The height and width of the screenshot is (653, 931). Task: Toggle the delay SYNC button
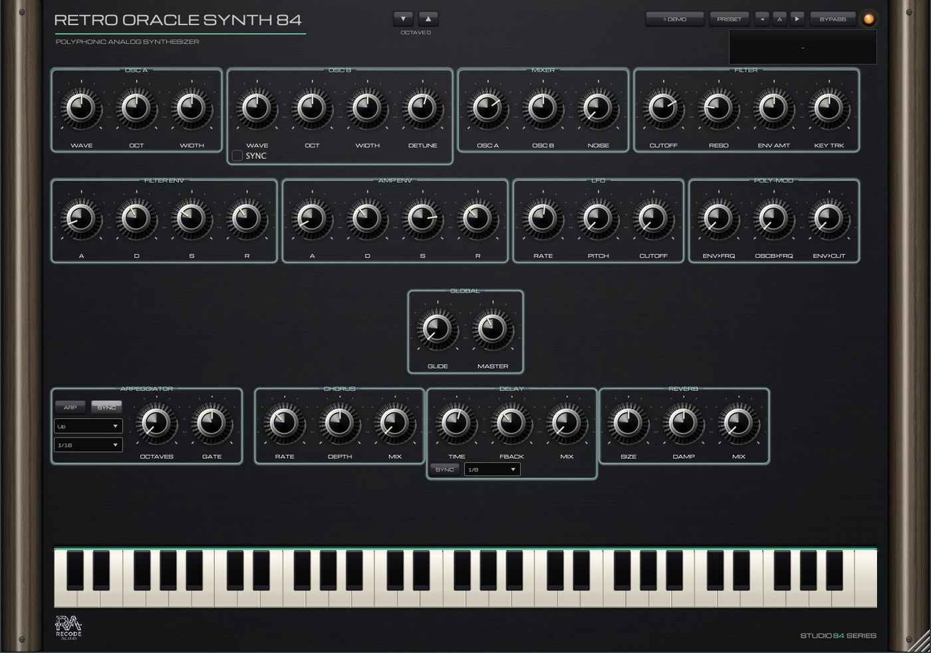(x=445, y=469)
